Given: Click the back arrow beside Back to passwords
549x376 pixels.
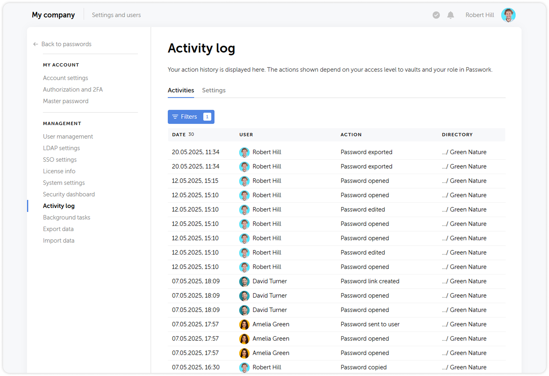Looking at the screenshot, I should click(35, 44).
